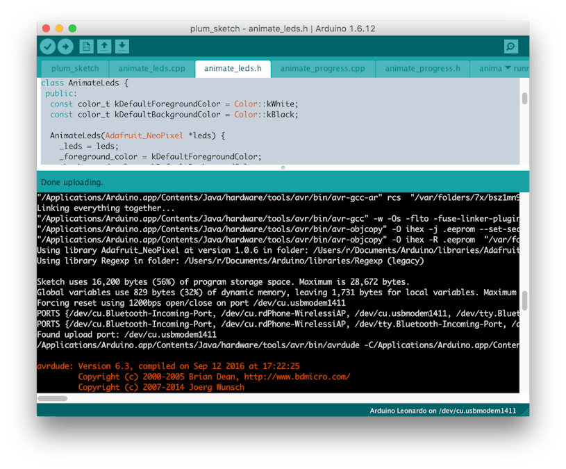
Task: Create a new sketch via the document icon
Action: [x=85, y=47]
